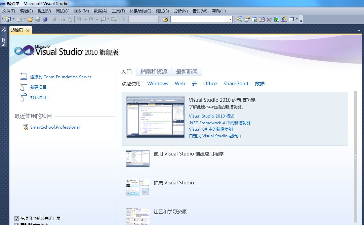Click the Properties Window toolbar icon

tap(246, 19)
